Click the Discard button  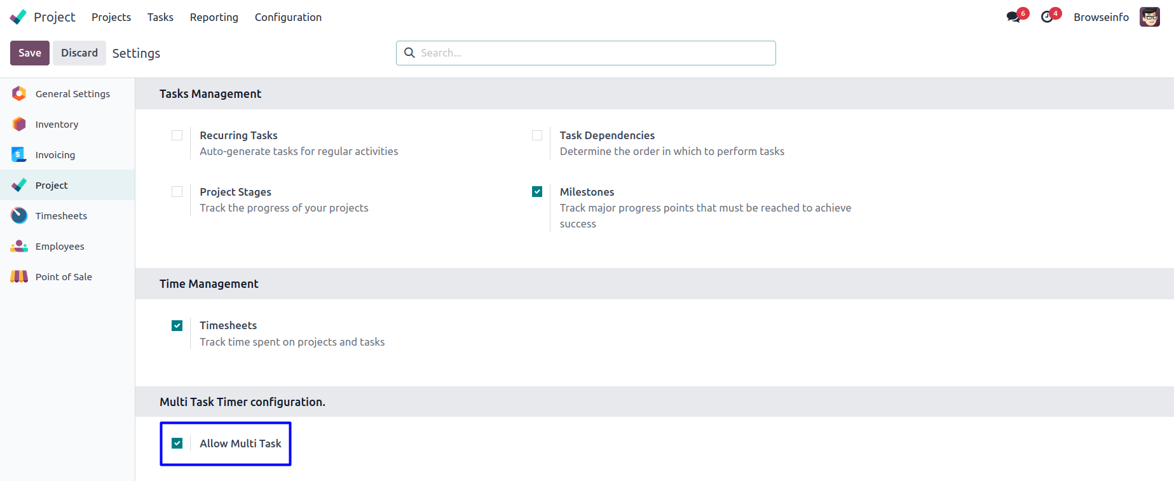click(79, 53)
